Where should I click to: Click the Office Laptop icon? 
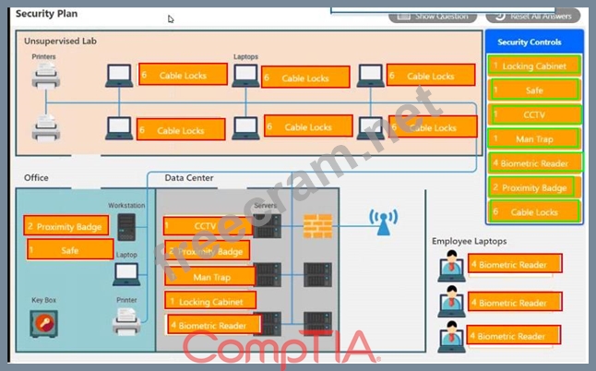[x=126, y=274]
